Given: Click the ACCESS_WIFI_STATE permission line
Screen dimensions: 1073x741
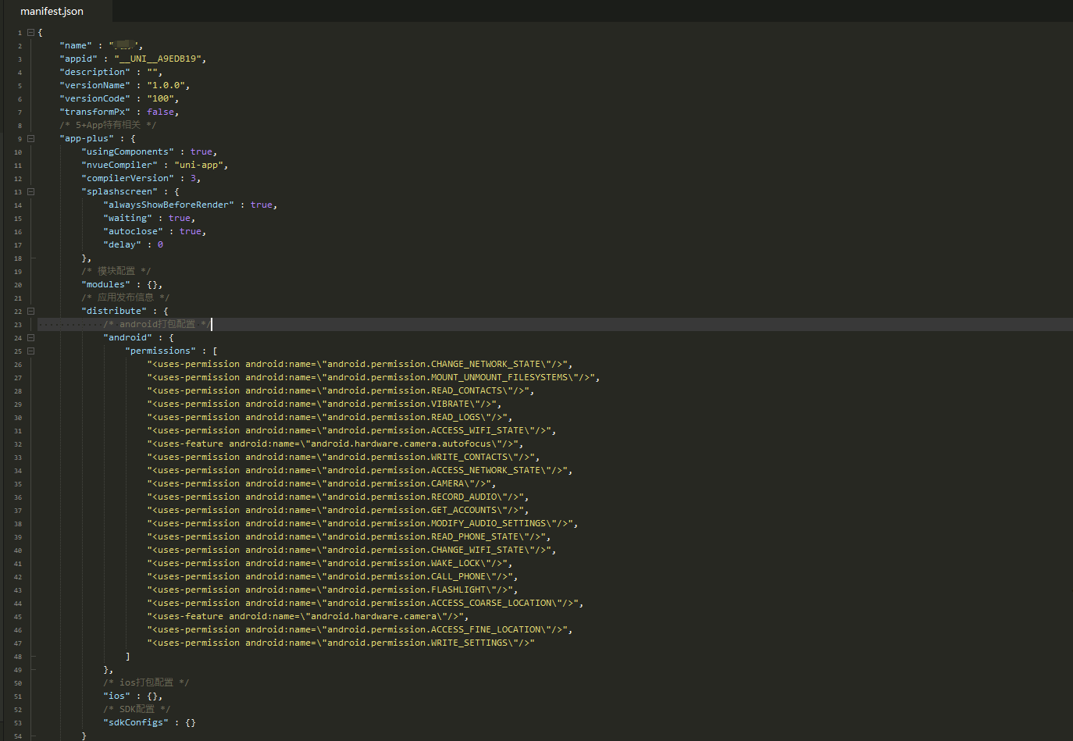Looking at the screenshot, I should coord(351,430).
